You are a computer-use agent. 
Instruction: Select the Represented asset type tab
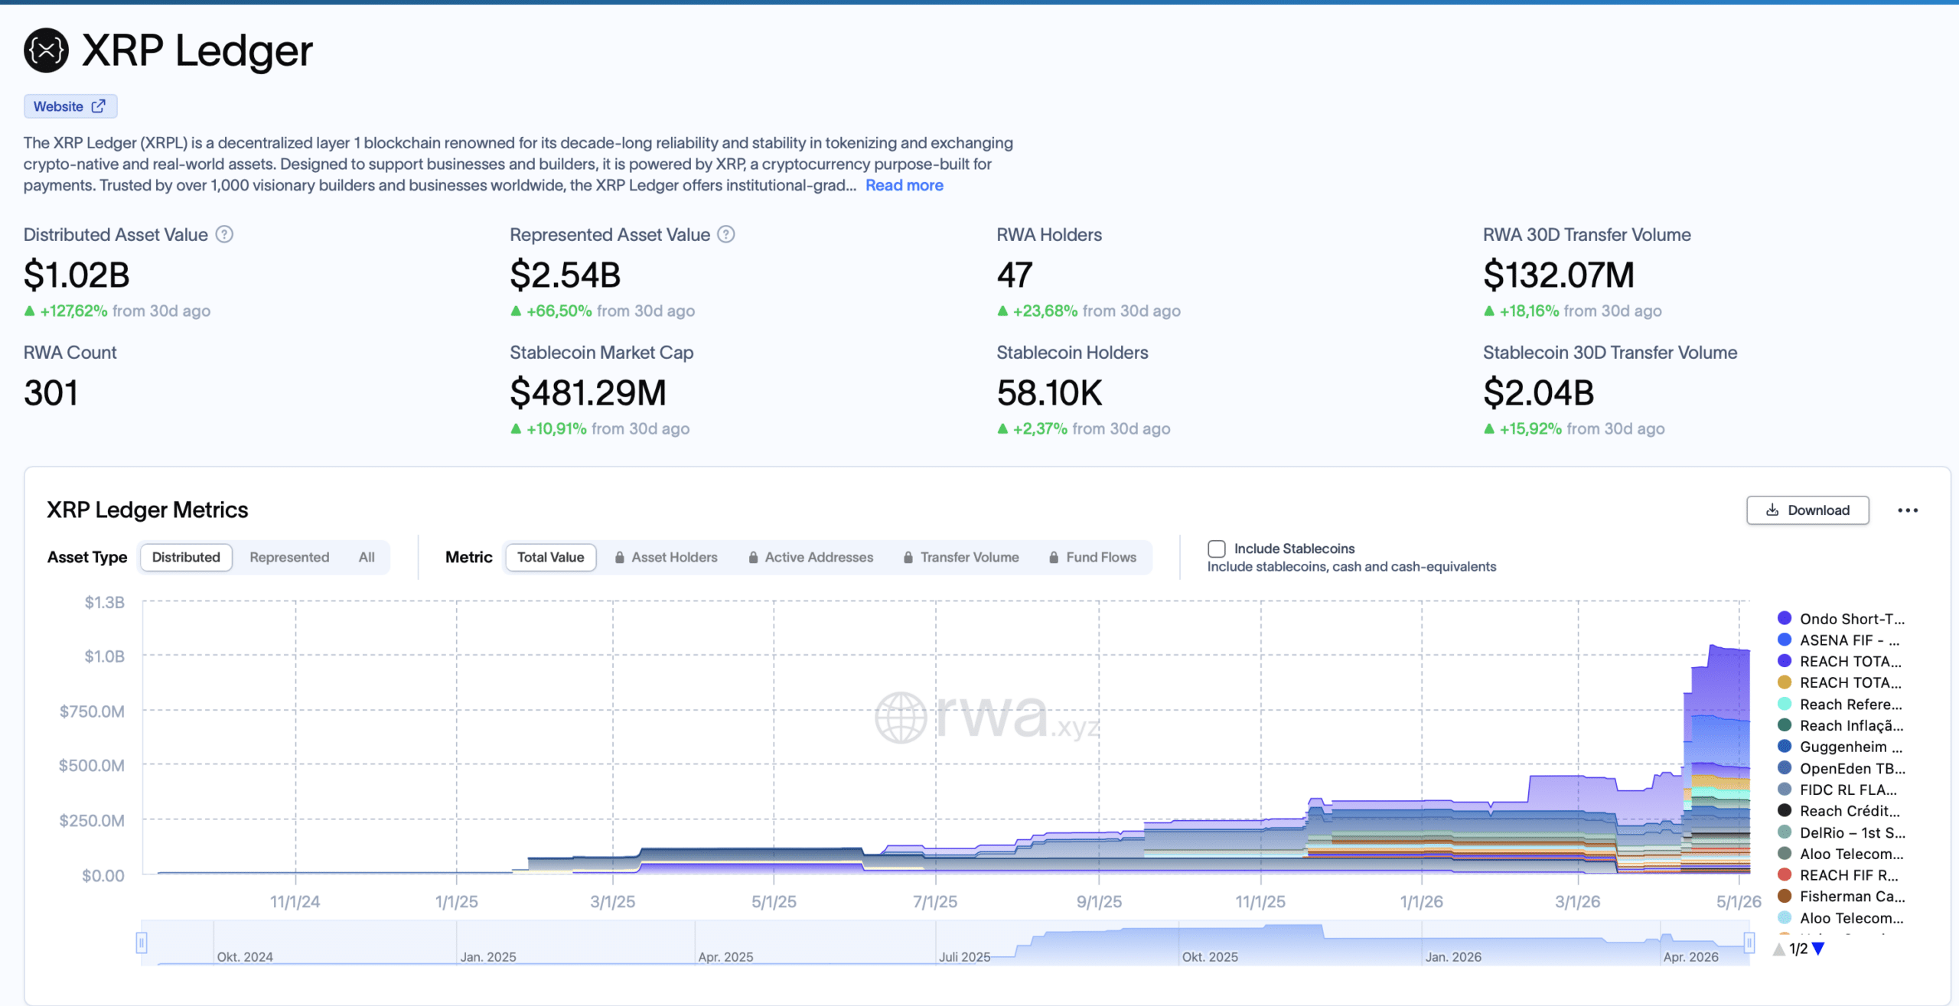[x=289, y=558]
